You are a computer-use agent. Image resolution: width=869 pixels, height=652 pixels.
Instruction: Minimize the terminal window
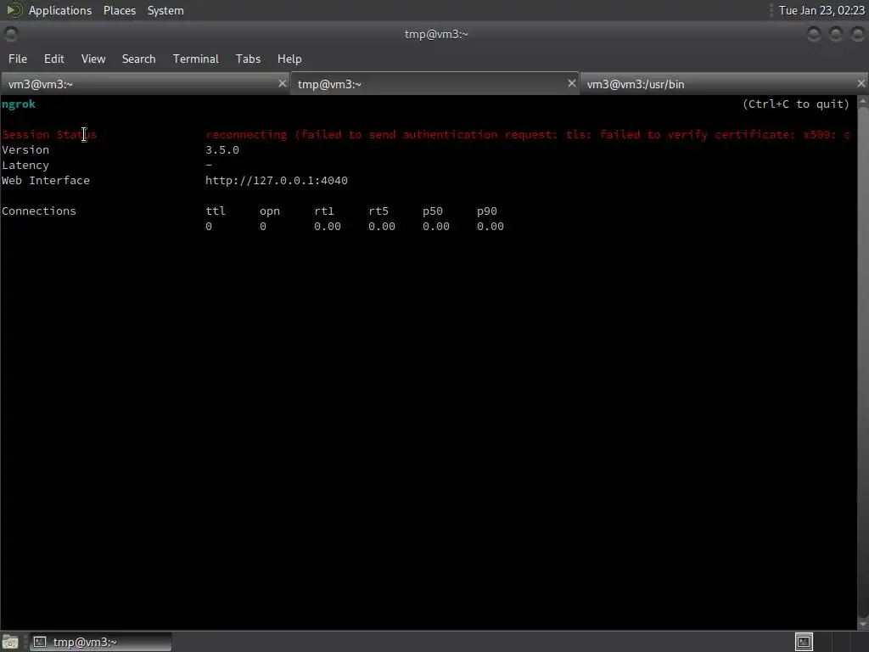point(814,34)
